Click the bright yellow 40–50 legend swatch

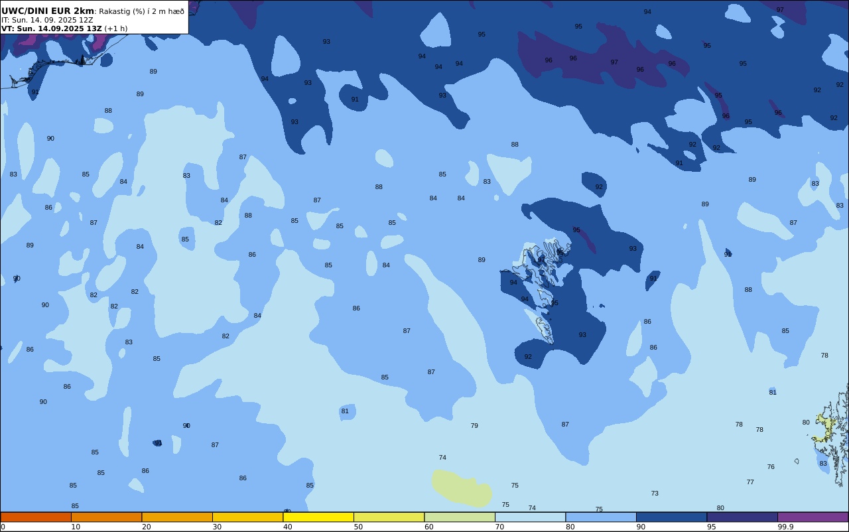318,517
